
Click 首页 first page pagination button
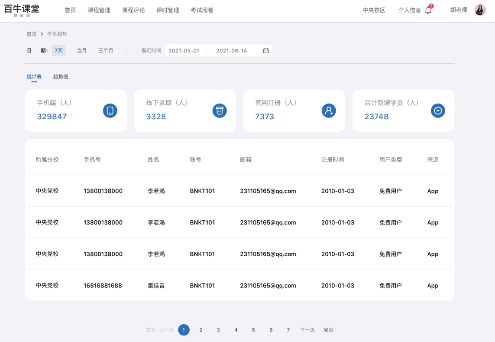[x=151, y=330]
